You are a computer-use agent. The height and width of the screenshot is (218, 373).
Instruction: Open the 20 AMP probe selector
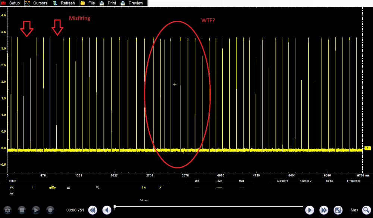click(x=52, y=188)
